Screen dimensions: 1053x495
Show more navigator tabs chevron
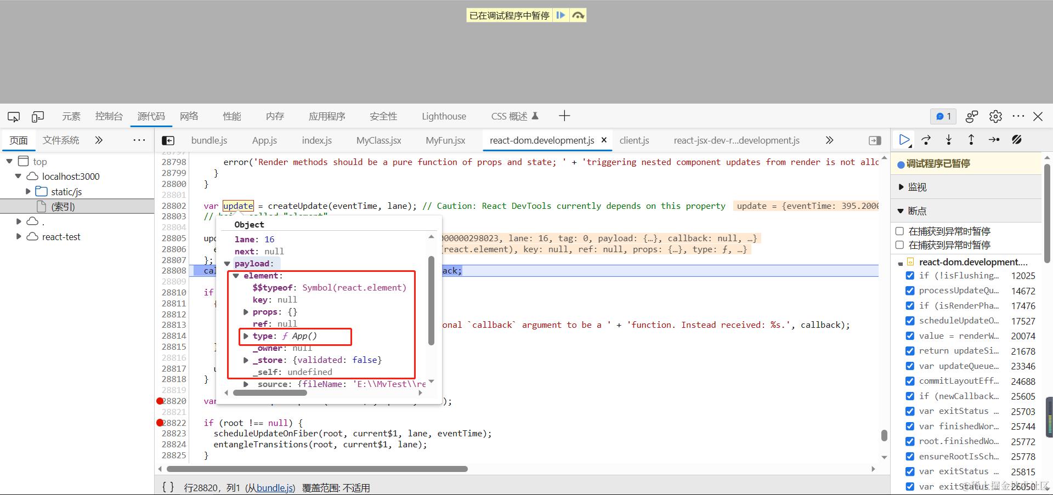click(x=99, y=140)
